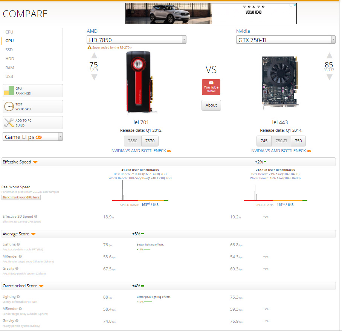Click the Nvidia brand link
The height and width of the screenshot is (331, 342).
point(243,31)
